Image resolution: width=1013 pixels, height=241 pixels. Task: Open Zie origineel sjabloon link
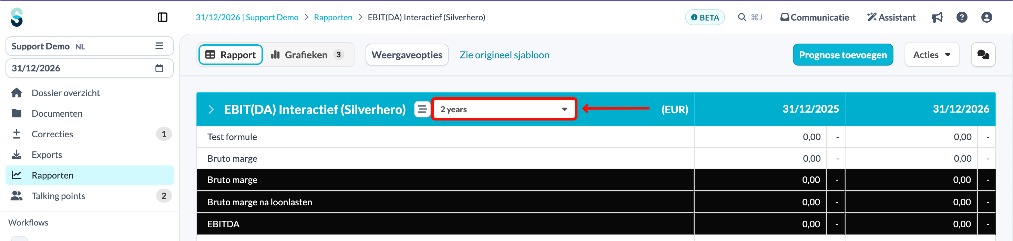click(x=504, y=55)
